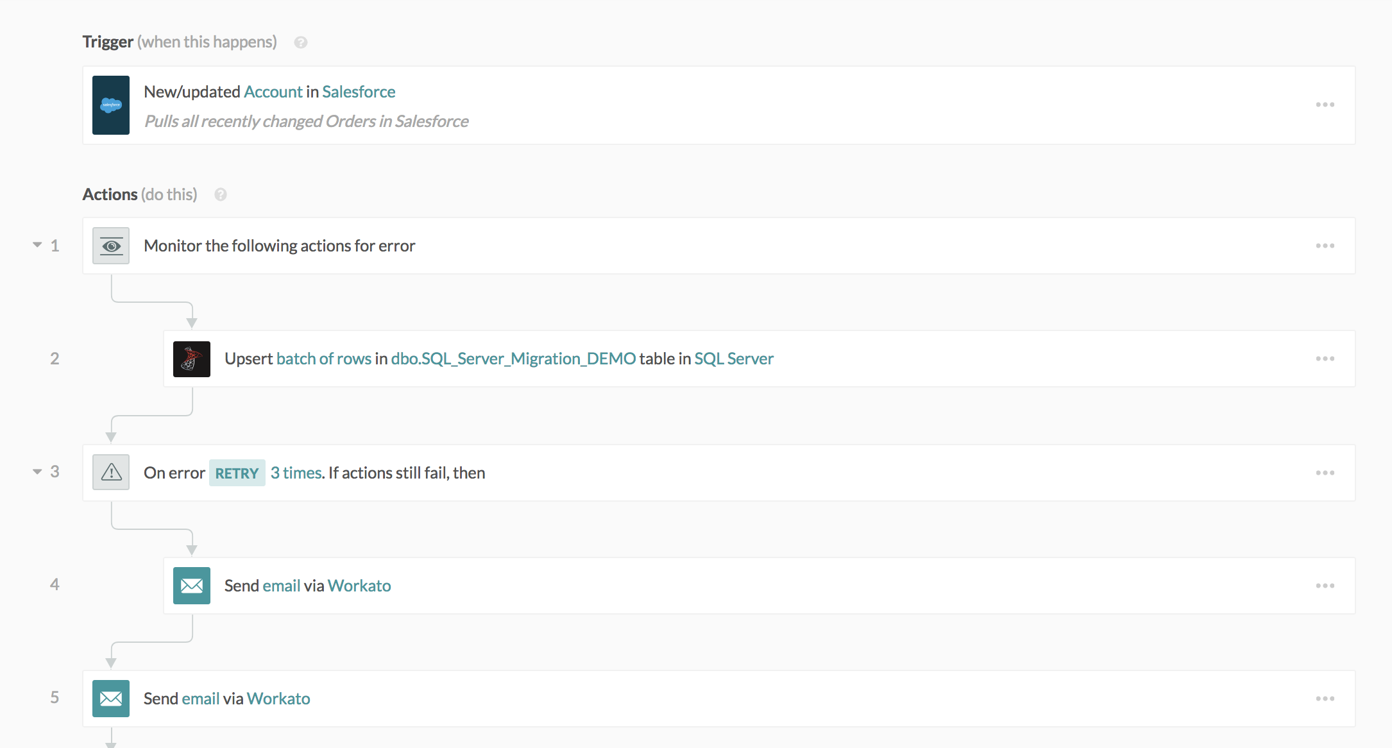Select the email link in step 5

click(x=200, y=698)
